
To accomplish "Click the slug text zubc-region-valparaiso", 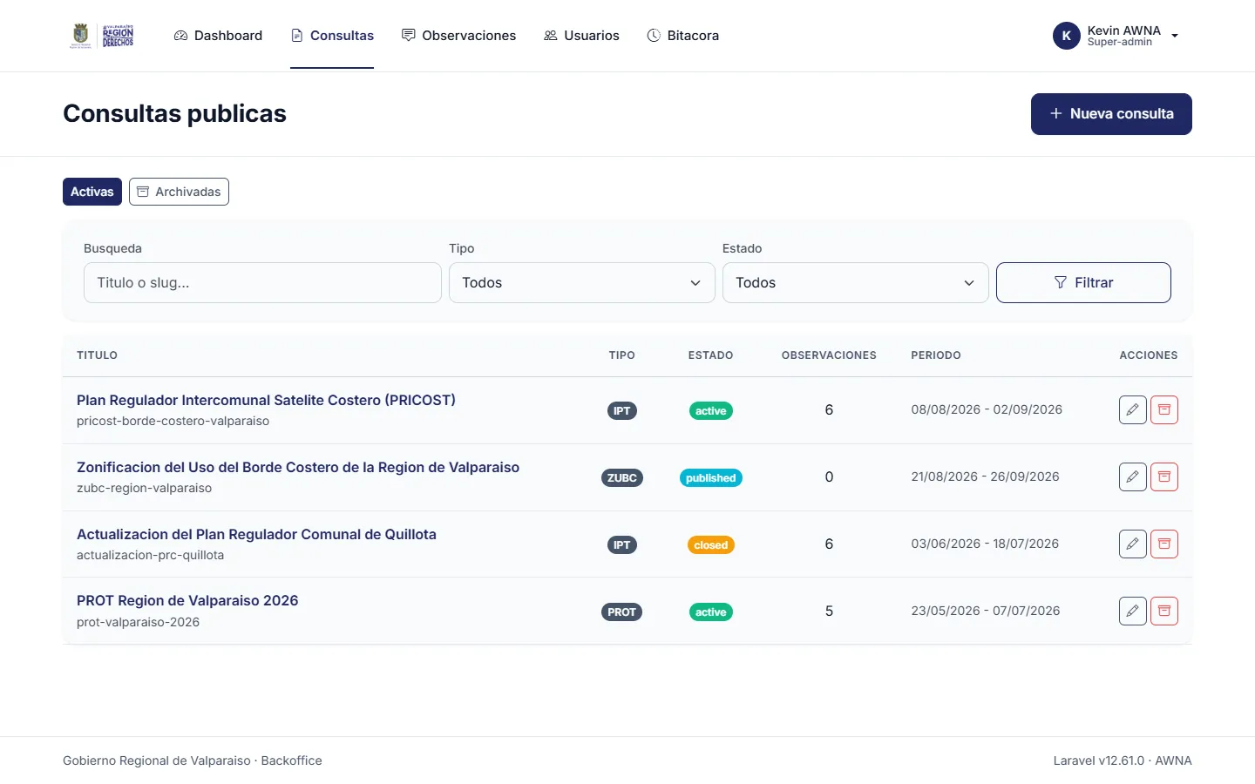I will [145, 488].
